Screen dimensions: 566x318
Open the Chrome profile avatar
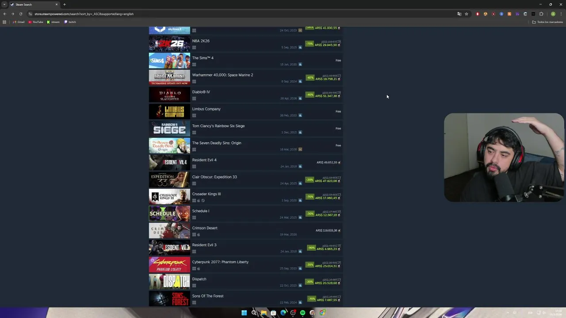point(553,14)
